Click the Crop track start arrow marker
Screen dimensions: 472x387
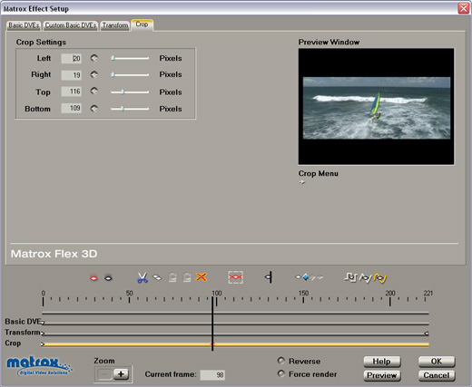coord(43,343)
